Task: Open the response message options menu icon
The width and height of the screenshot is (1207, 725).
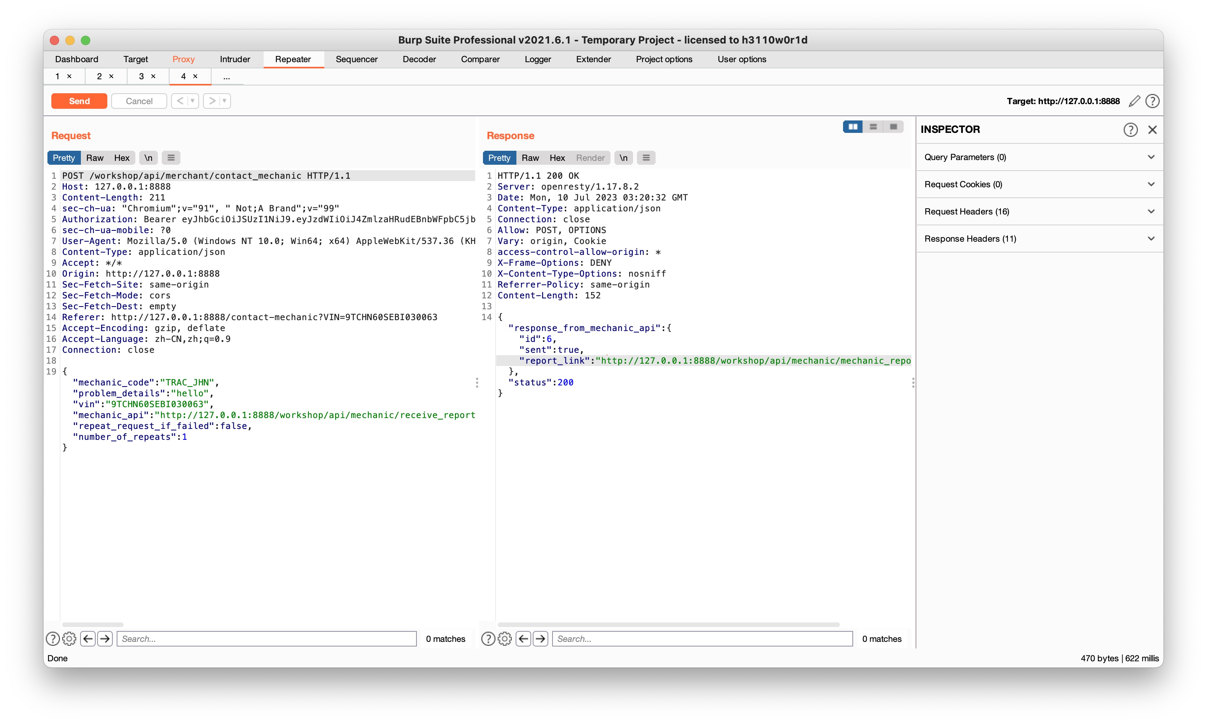Action: 646,158
